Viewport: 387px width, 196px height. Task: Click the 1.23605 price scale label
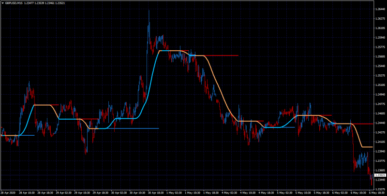point(380,170)
